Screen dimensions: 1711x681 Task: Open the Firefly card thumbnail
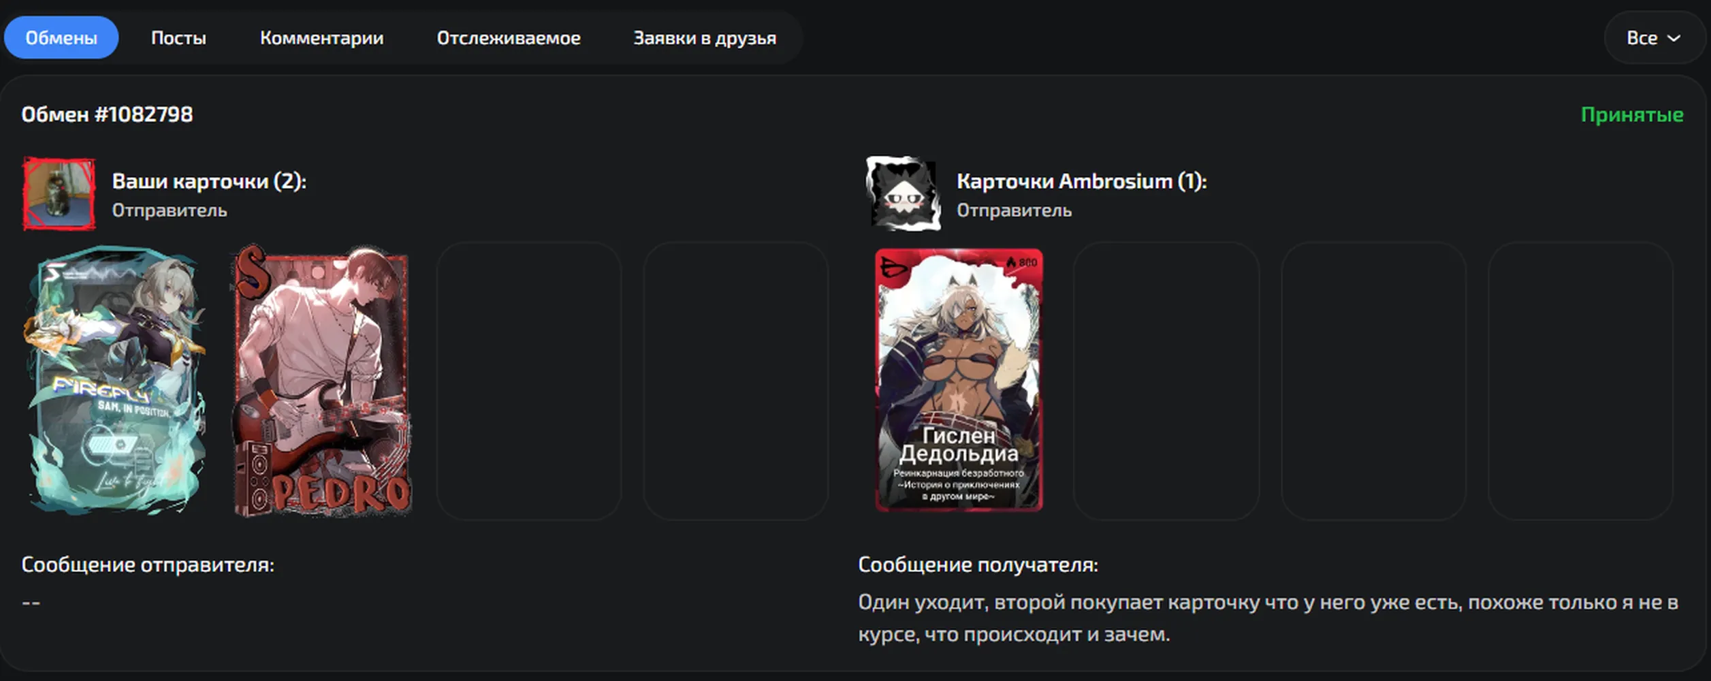(x=116, y=381)
